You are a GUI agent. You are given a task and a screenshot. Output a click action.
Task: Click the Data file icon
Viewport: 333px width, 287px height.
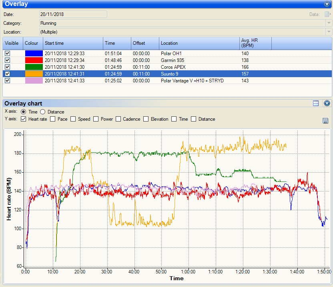[327, 14]
